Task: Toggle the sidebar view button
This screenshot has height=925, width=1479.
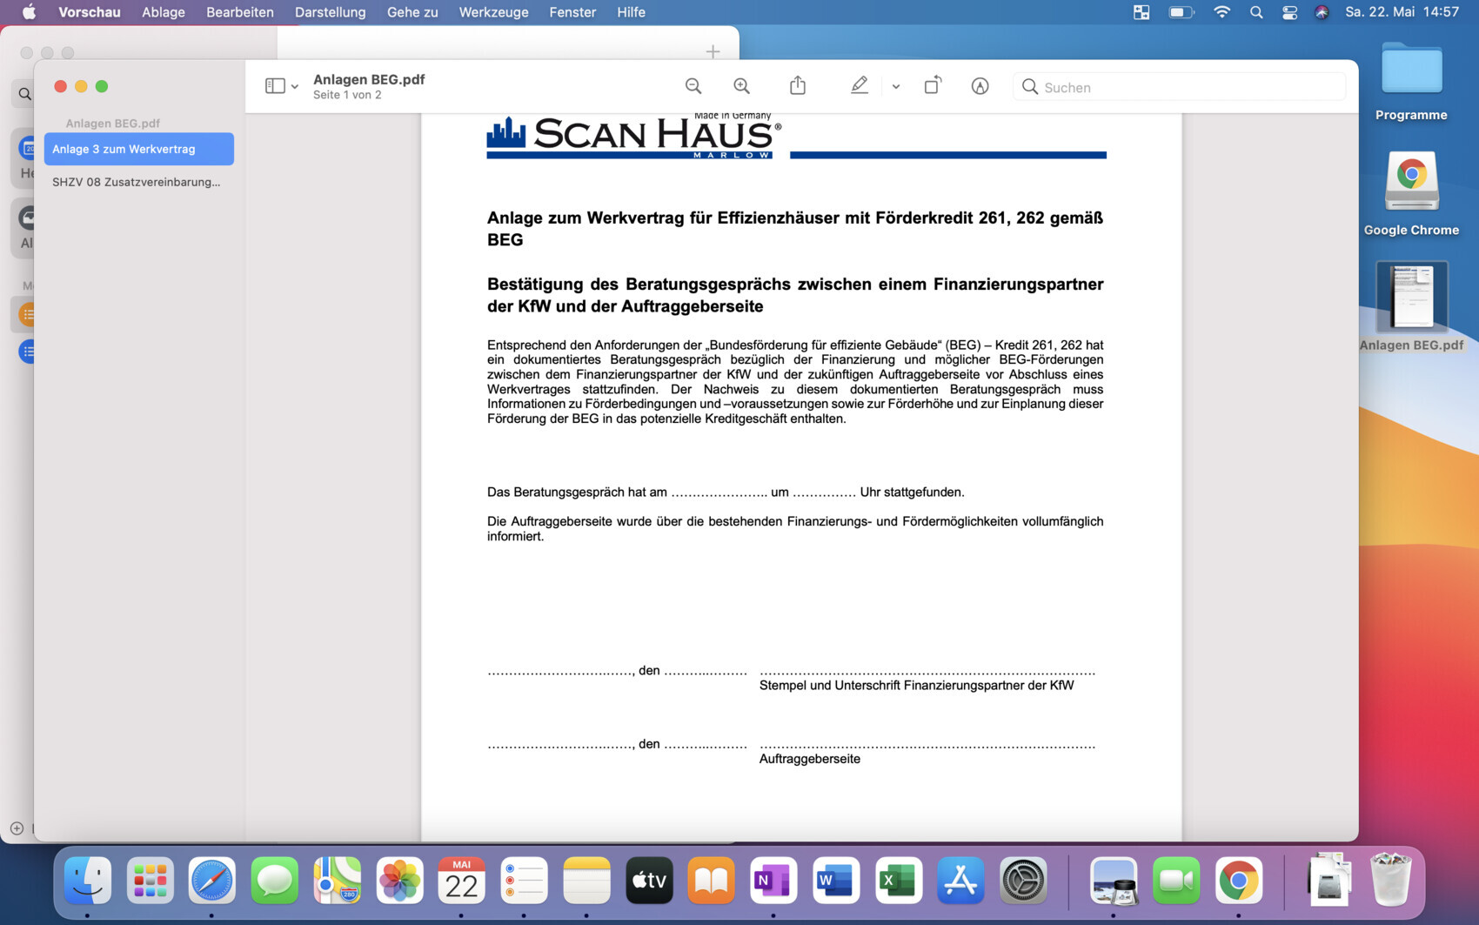Action: coord(275,86)
